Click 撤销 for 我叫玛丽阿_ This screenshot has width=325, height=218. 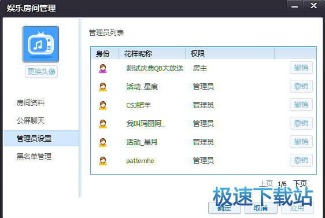[x=301, y=123]
